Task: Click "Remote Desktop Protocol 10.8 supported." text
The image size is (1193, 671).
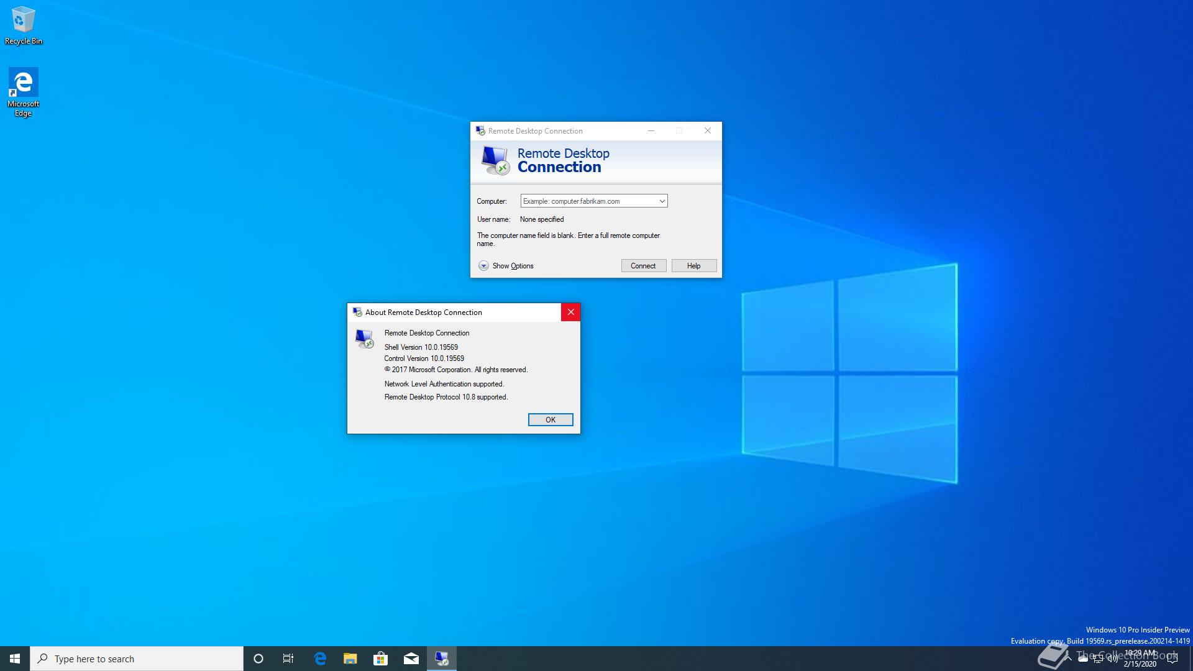Action: pyautogui.click(x=446, y=397)
